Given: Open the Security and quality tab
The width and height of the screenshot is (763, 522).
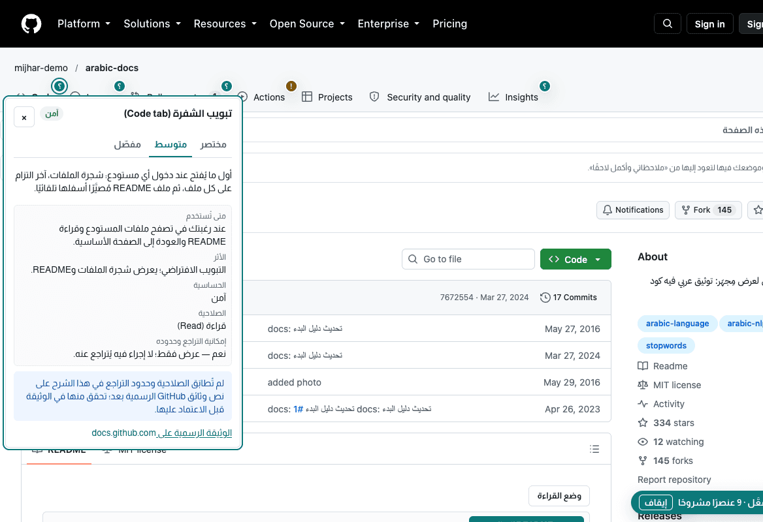Looking at the screenshot, I should click(420, 97).
